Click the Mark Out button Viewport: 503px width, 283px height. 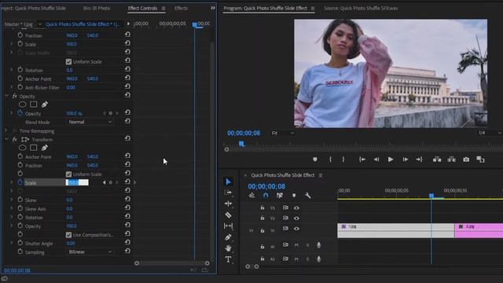(343, 159)
